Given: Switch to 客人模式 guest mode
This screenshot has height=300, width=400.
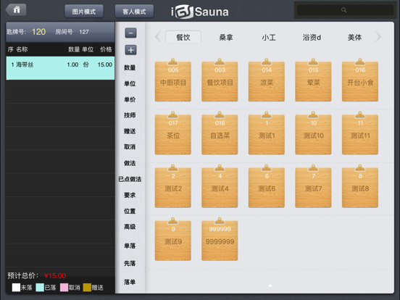Looking at the screenshot, I should pyautogui.click(x=134, y=12).
